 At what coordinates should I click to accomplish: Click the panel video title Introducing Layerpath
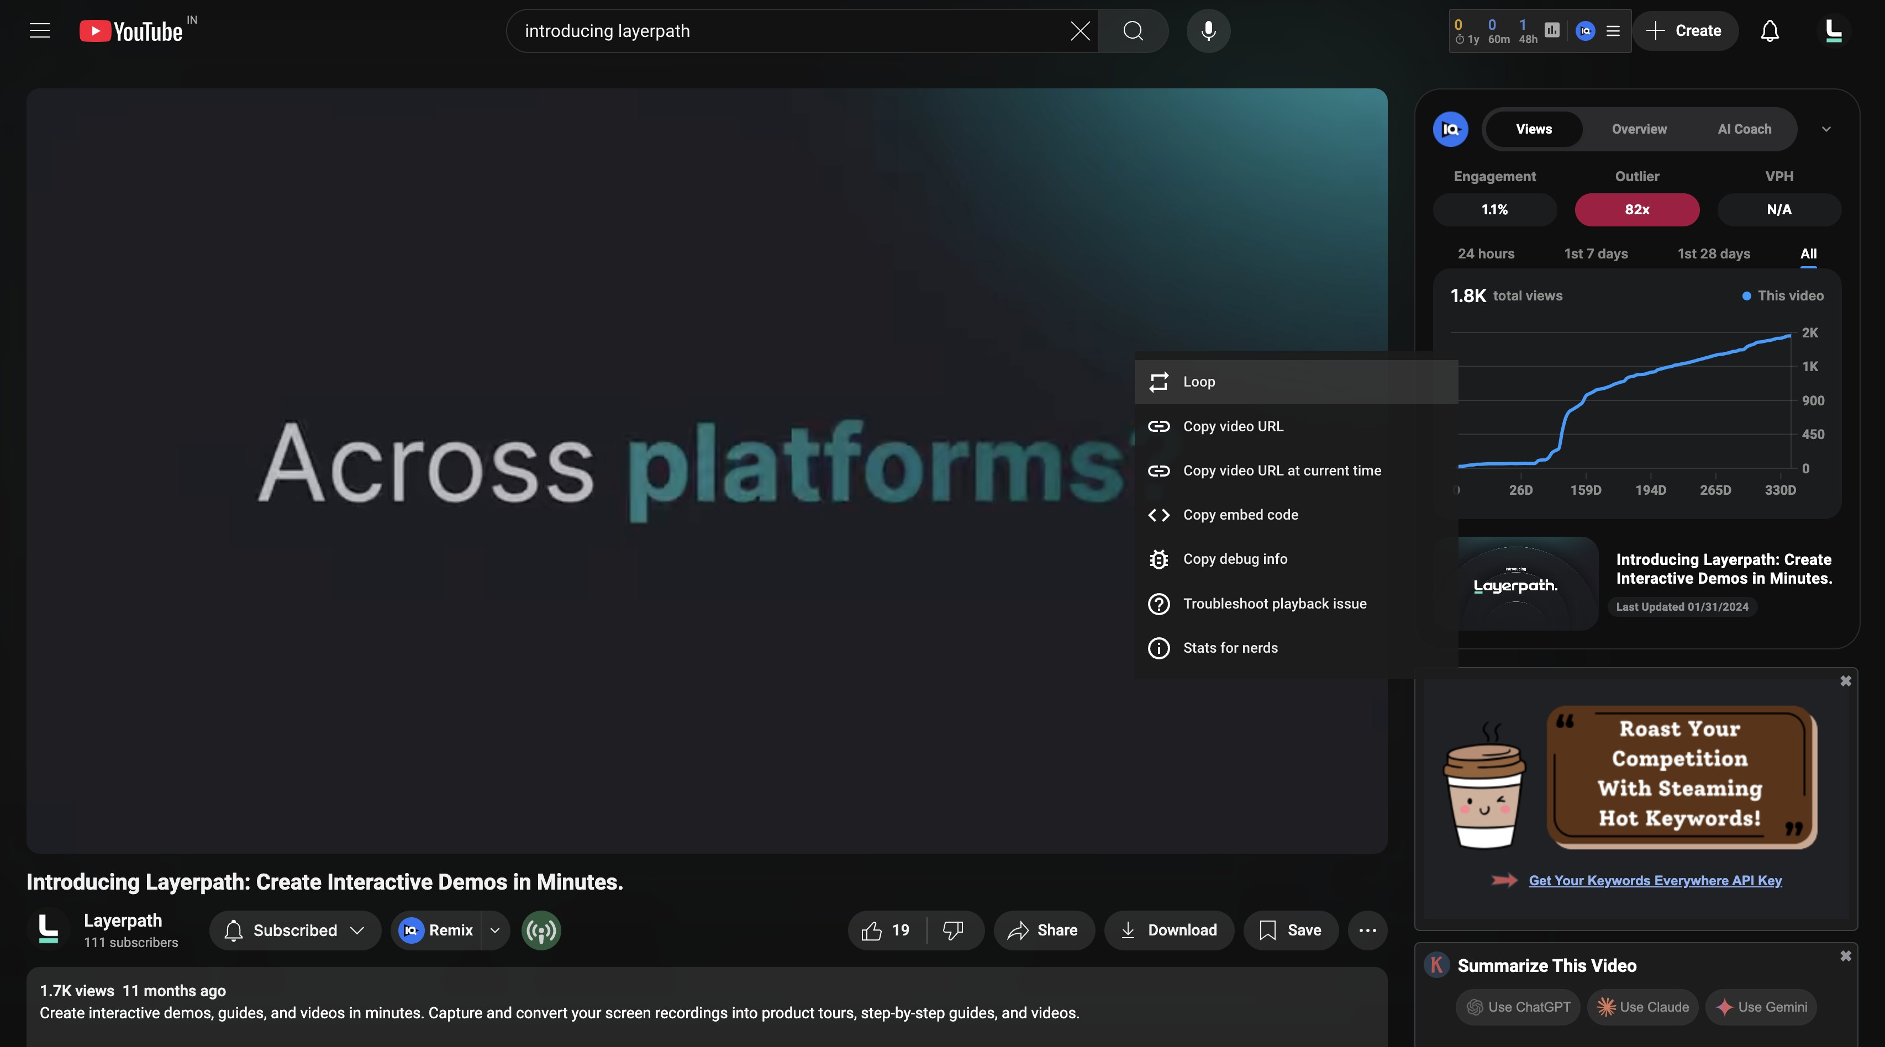coord(1724,568)
